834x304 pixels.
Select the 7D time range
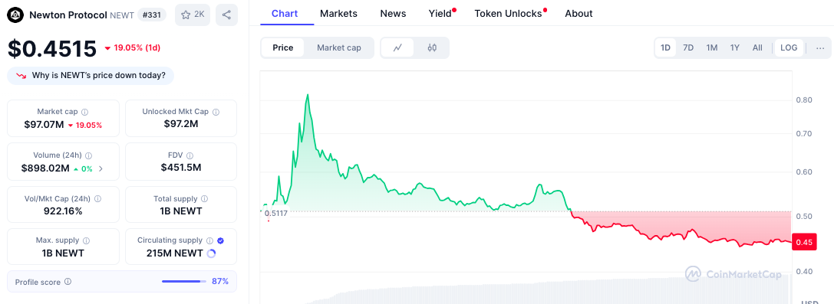688,47
